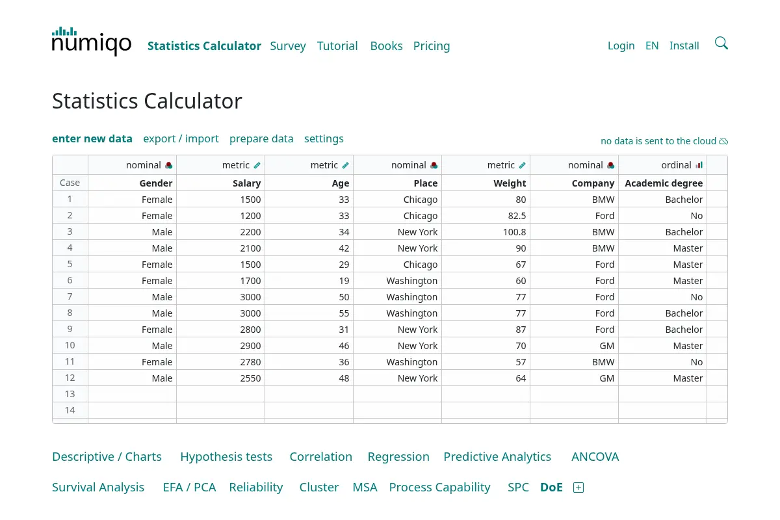
Task: Click the cloud icon next to no-data notice
Action: (723, 141)
